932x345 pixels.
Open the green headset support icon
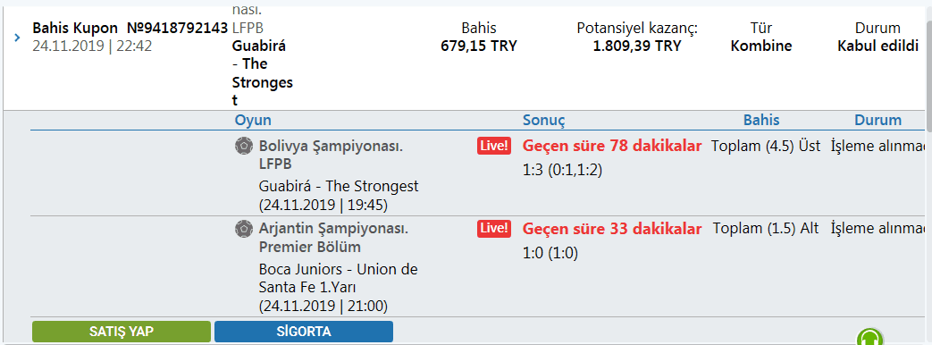tap(870, 337)
